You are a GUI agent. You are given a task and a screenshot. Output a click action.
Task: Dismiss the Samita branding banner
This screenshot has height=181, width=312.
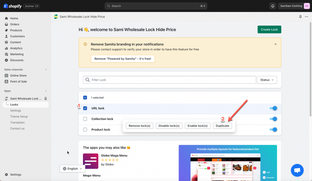point(275,44)
